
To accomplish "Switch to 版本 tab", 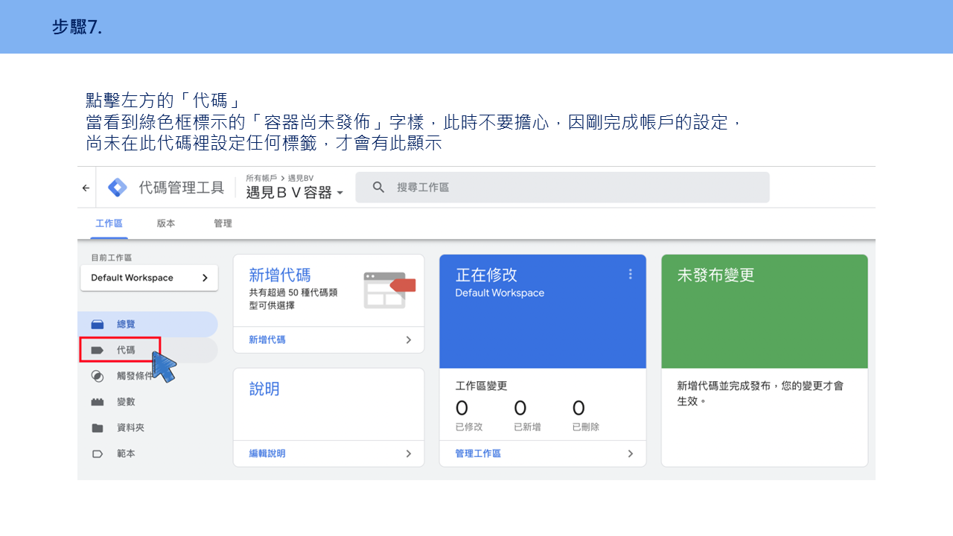I will coord(166,223).
